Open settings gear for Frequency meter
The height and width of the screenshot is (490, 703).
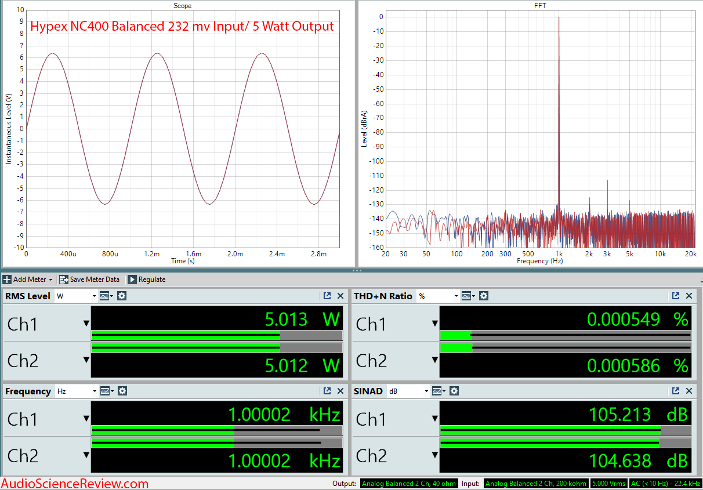tap(122, 391)
